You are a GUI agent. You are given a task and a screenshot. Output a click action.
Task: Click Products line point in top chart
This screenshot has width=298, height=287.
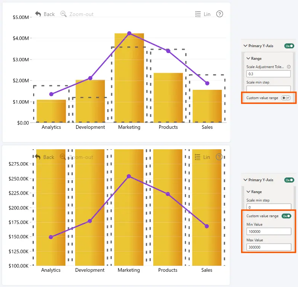point(168,51)
